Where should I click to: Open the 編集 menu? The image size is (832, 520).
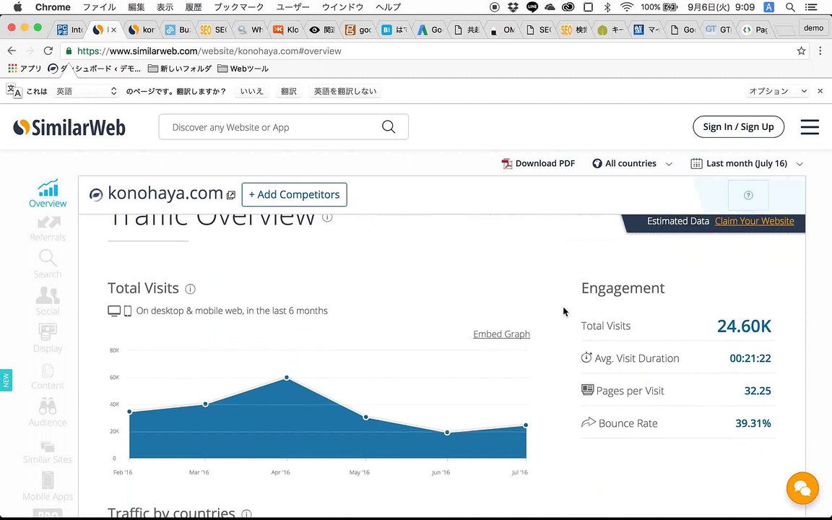pyautogui.click(x=136, y=7)
